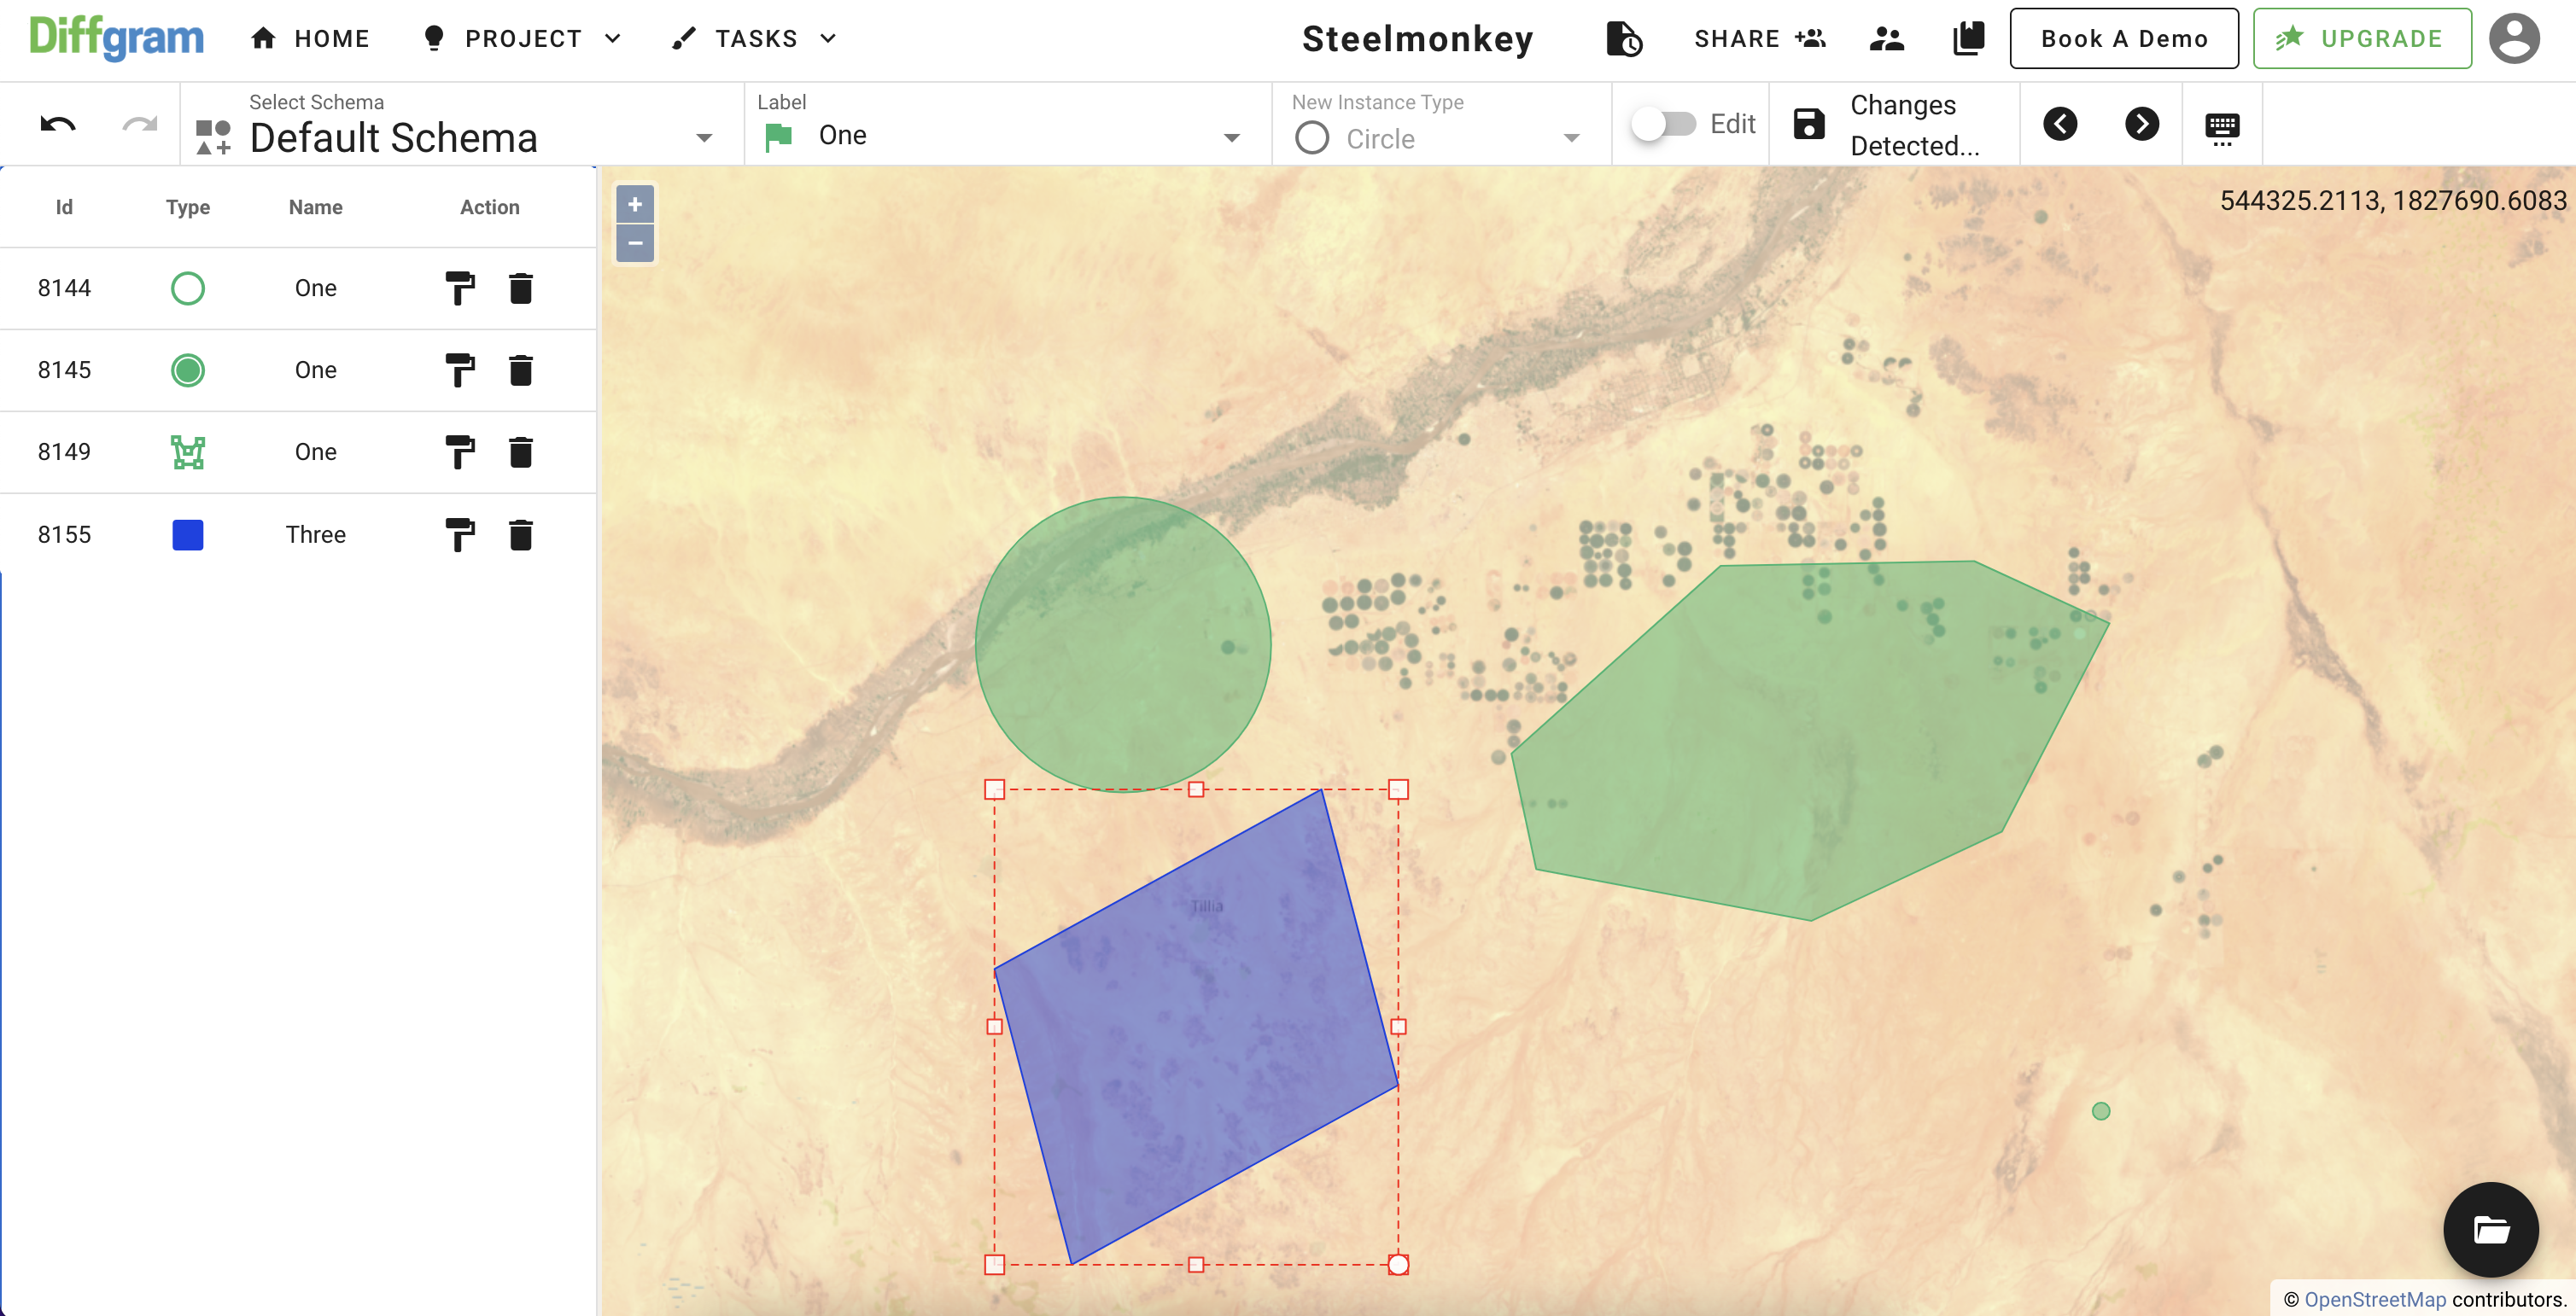Viewport: 2576px width, 1316px height.
Task: Click paint roller icon for instance 8155
Action: (459, 534)
